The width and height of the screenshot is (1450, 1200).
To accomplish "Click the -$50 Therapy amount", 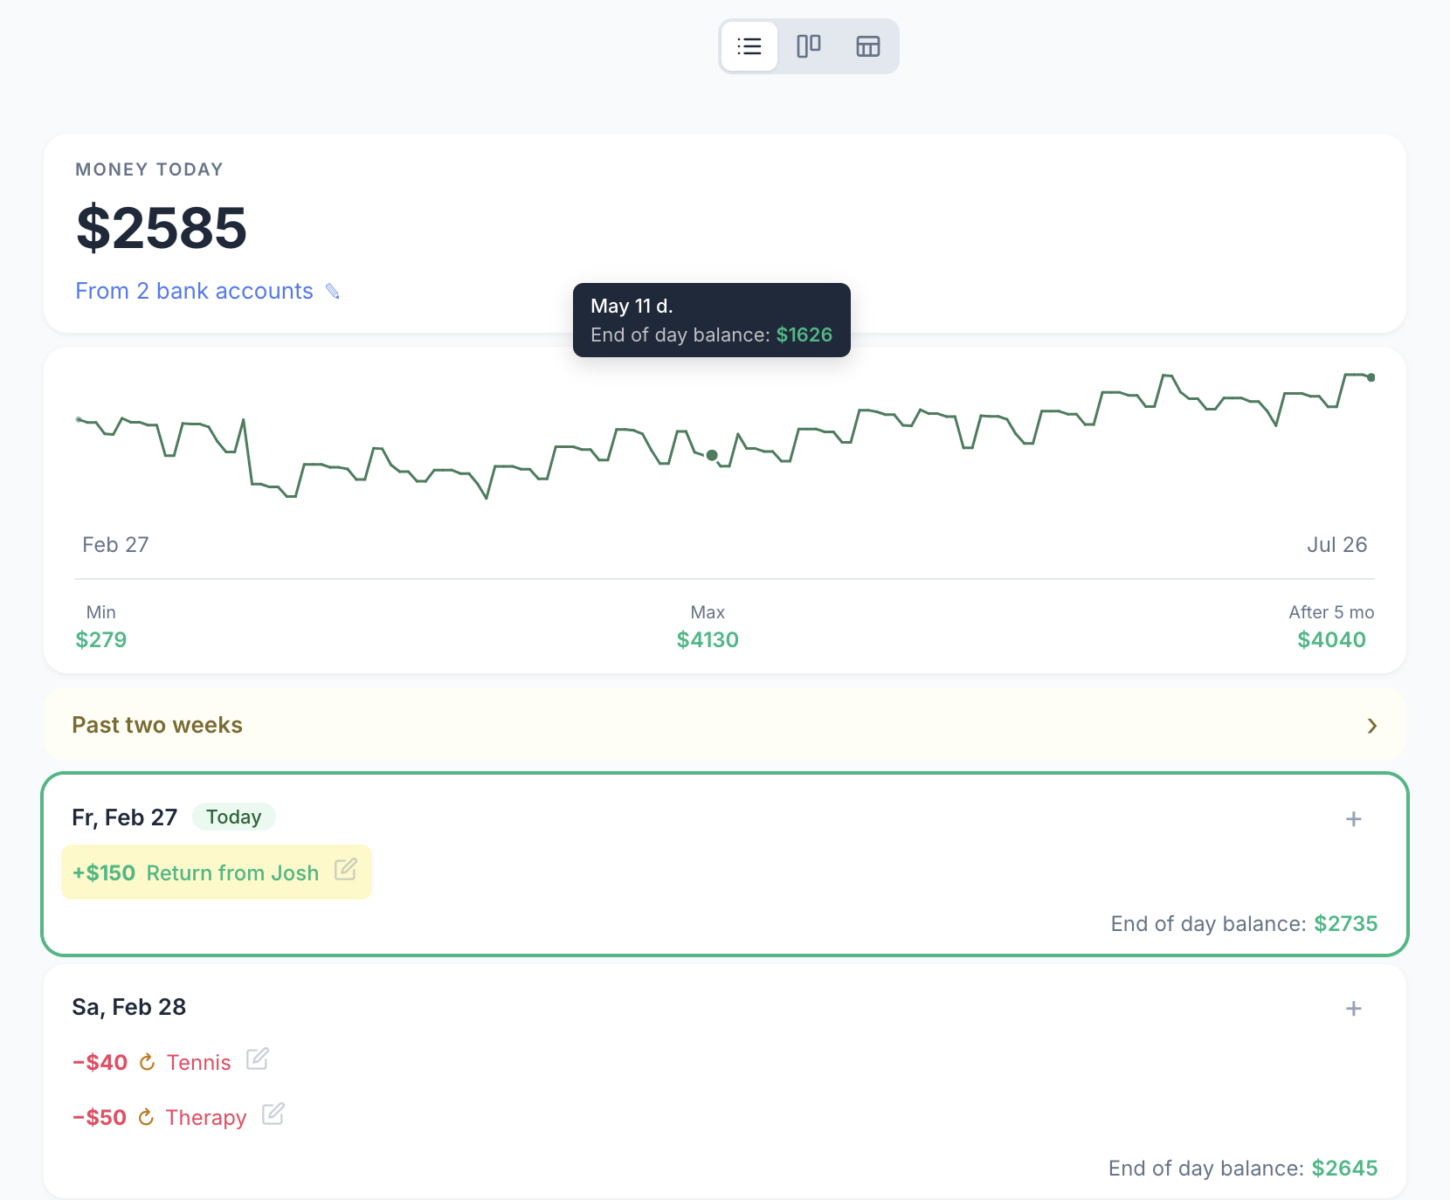I will [x=99, y=1118].
